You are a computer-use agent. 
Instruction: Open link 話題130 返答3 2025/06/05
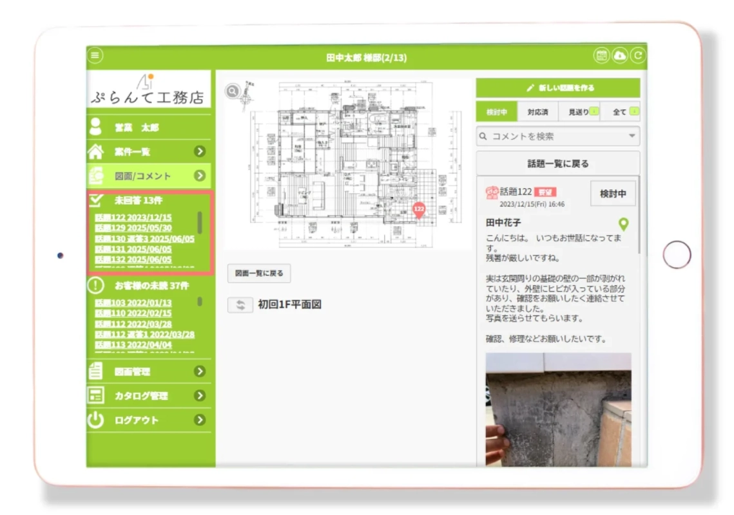click(x=144, y=239)
